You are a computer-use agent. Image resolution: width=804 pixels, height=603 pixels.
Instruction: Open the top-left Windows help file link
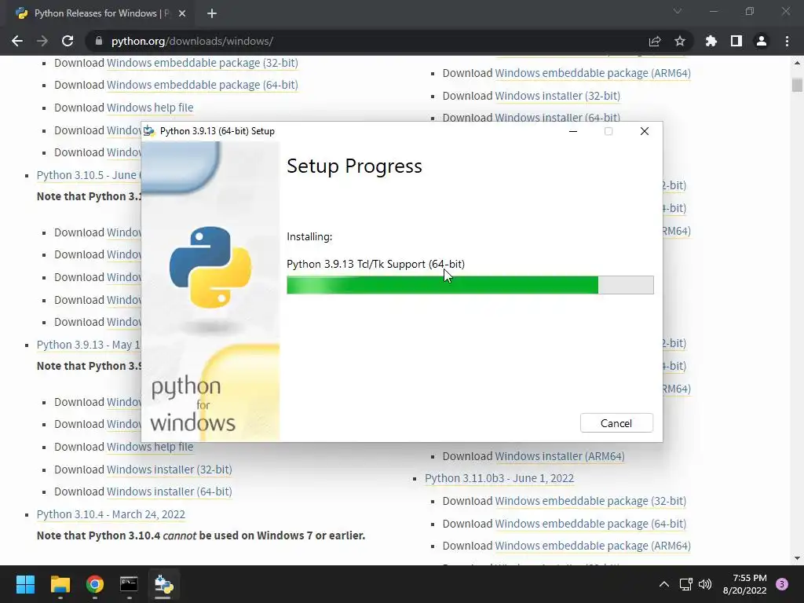point(150,107)
